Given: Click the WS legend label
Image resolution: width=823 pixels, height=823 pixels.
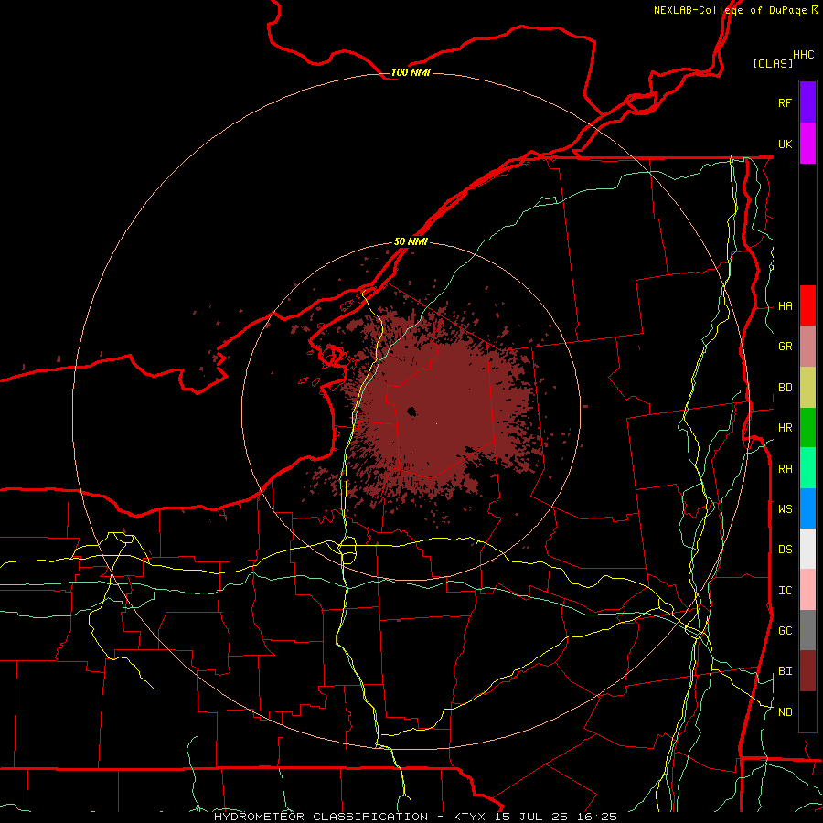Looking at the screenshot, I should tap(785, 509).
